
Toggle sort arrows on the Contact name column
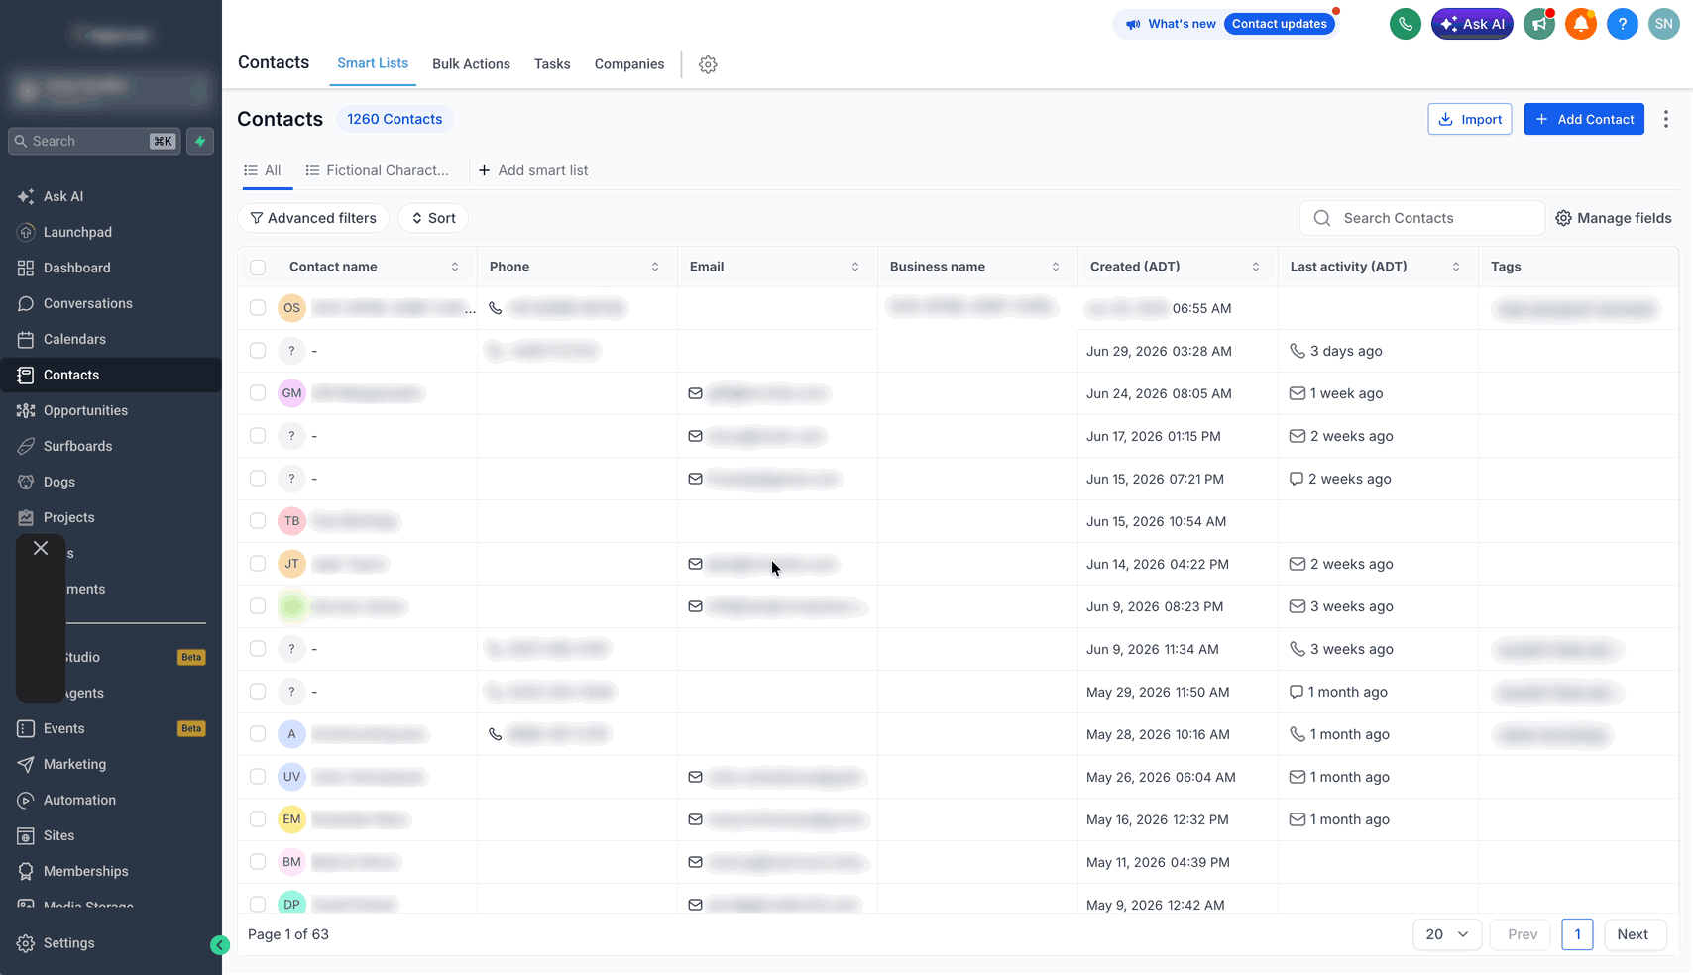click(x=455, y=267)
